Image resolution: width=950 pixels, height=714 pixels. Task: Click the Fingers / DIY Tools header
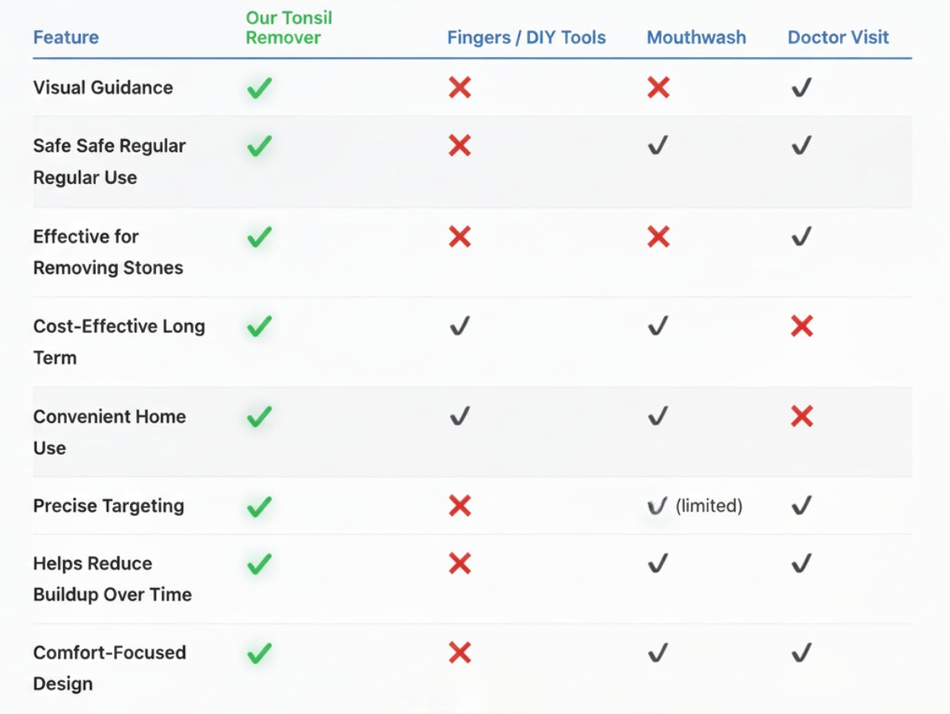(x=526, y=37)
